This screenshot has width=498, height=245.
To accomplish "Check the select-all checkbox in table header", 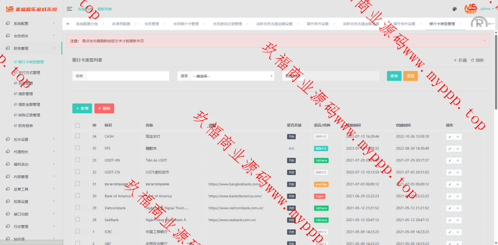I will (x=77, y=125).
